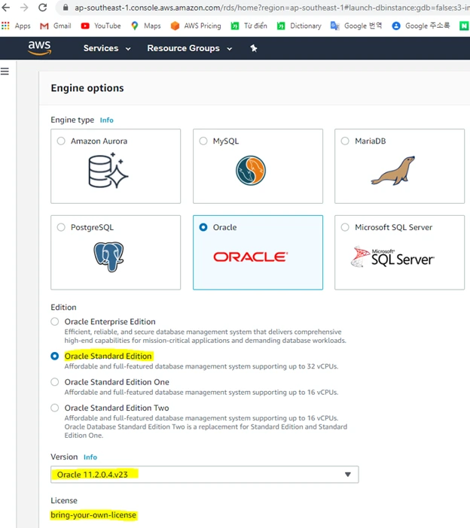Select the Oracle engine radio button

pyautogui.click(x=203, y=227)
